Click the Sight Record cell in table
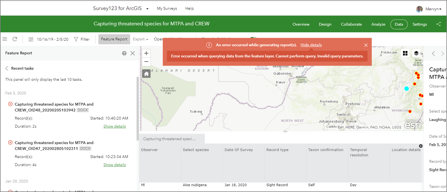This screenshot has height=192, width=447. tap(277, 185)
